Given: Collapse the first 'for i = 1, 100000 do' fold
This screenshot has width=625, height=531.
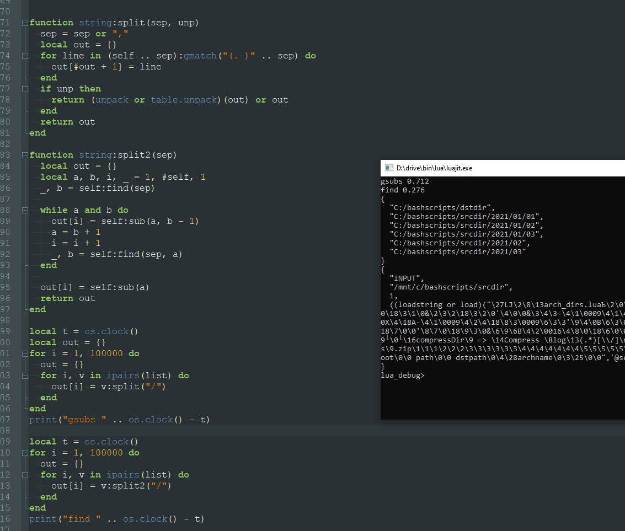Looking at the screenshot, I should click(x=25, y=353).
